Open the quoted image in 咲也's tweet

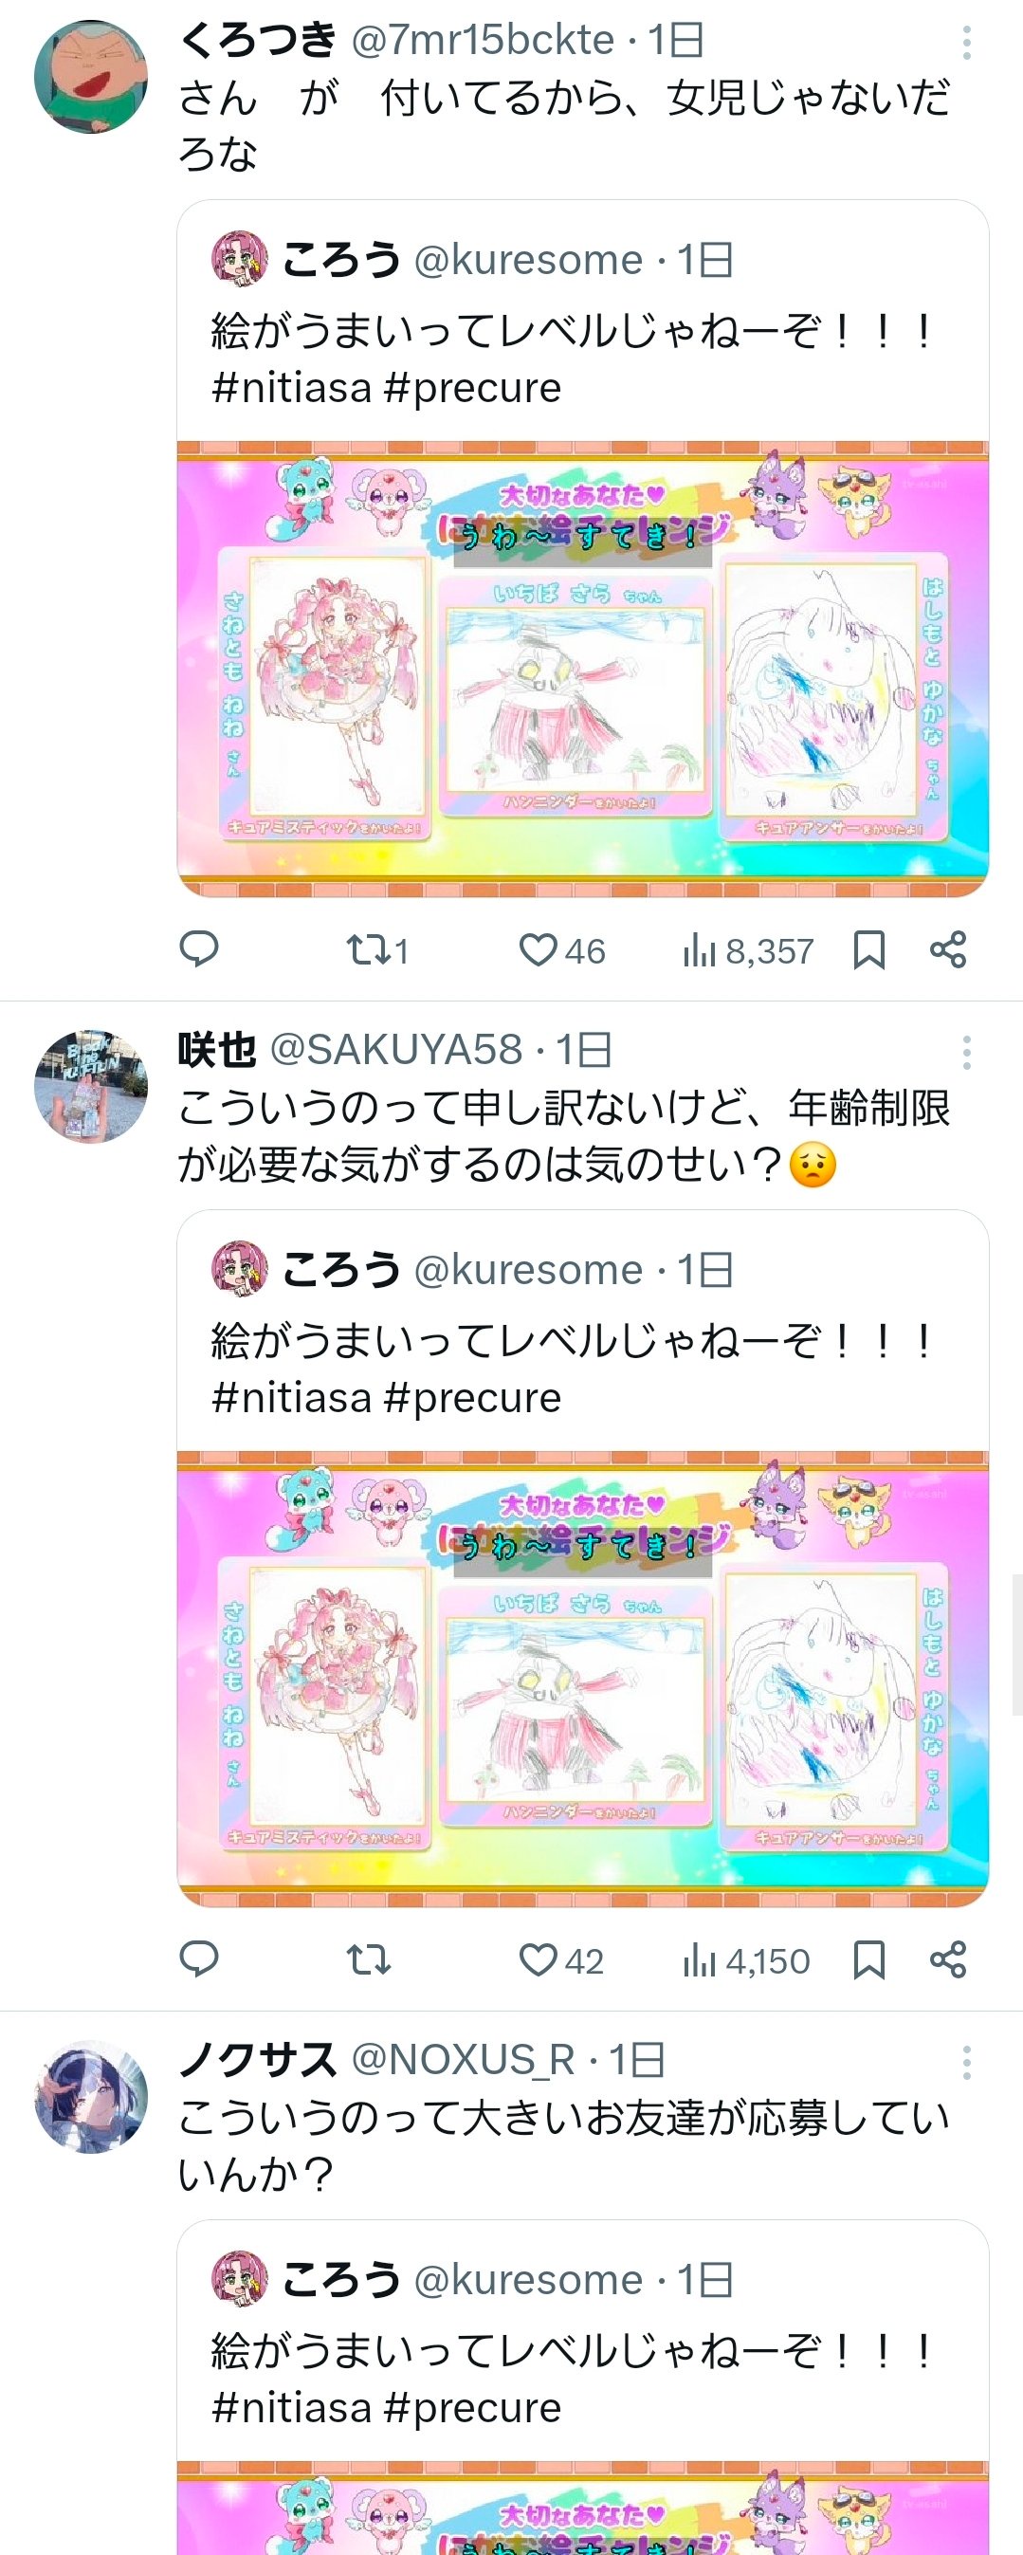(583, 1679)
